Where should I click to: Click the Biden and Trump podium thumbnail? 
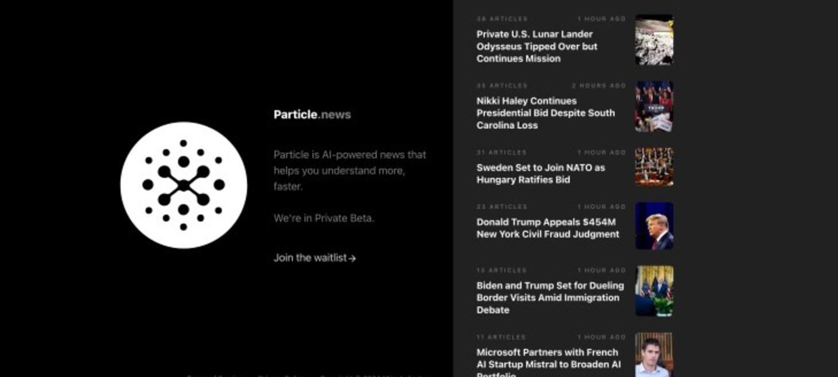655,291
